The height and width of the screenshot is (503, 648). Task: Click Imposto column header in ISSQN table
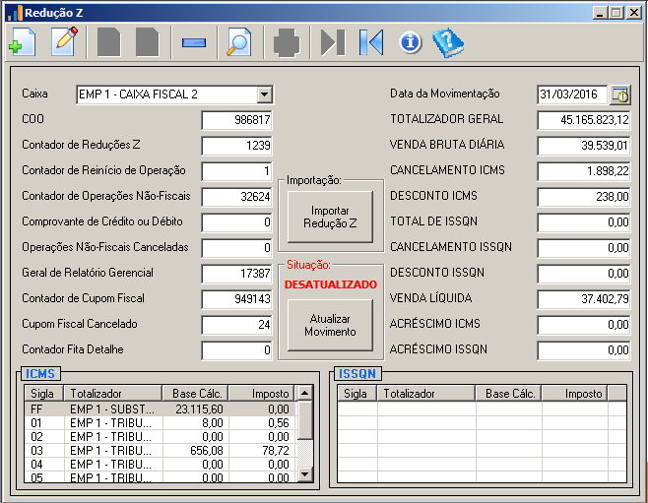coord(575,394)
